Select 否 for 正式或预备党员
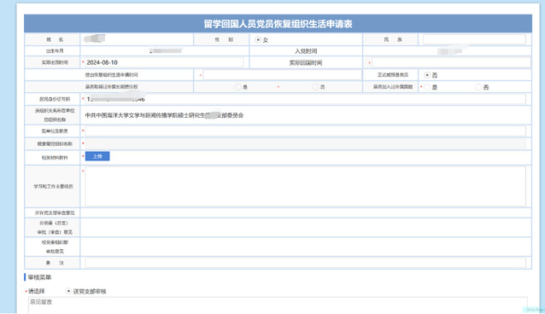This screenshot has width=545, height=314. click(427, 75)
